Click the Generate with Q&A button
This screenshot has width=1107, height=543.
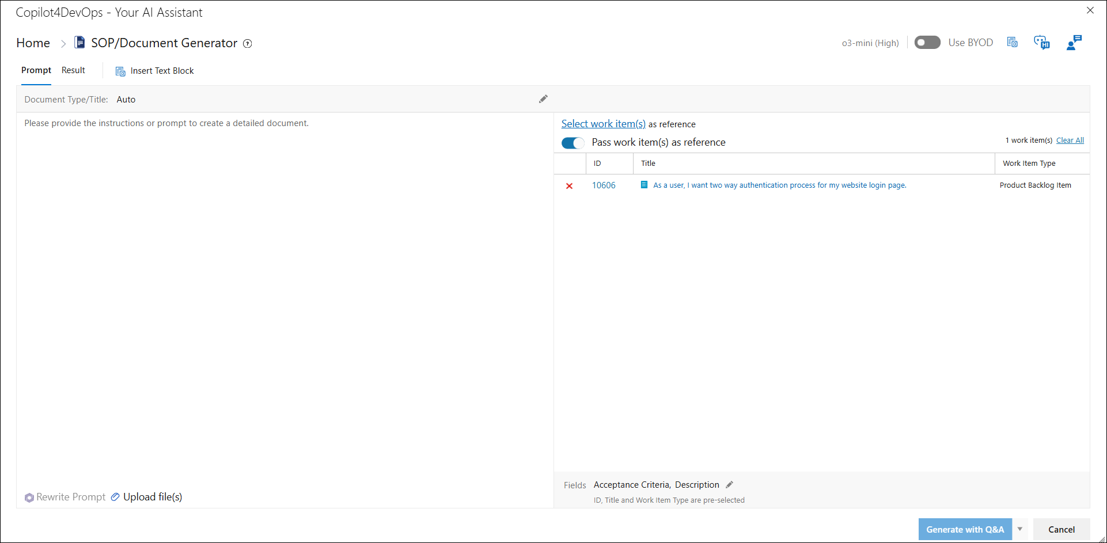965,529
